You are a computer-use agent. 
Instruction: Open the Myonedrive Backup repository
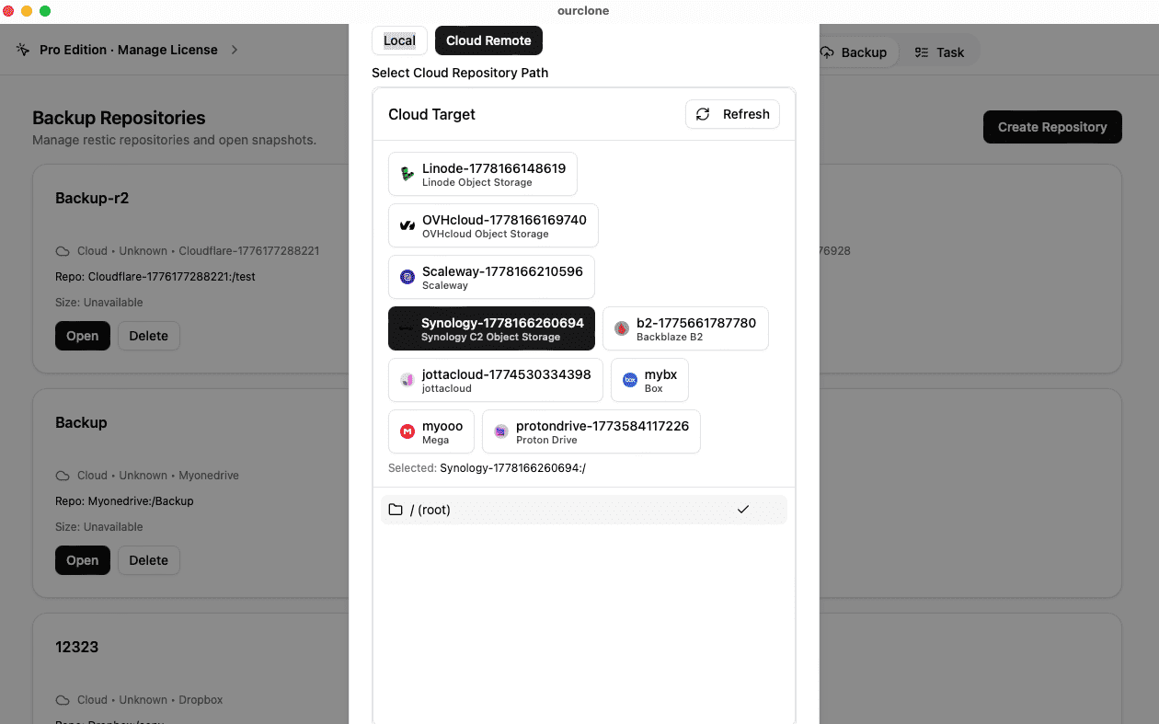point(82,560)
